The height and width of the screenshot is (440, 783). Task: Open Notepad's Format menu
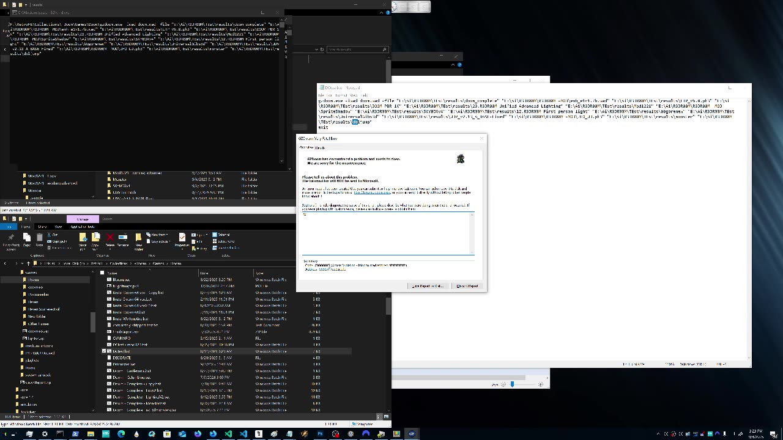click(341, 95)
